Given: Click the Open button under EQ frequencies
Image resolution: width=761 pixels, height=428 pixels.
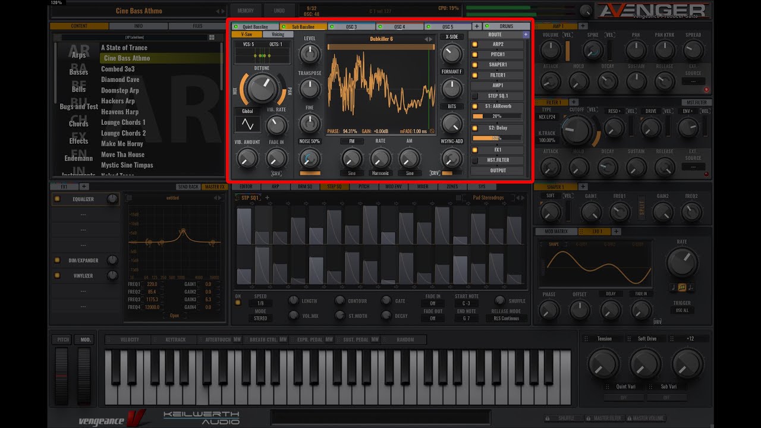Looking at the screenshot, I should click(x=174, y=316).
